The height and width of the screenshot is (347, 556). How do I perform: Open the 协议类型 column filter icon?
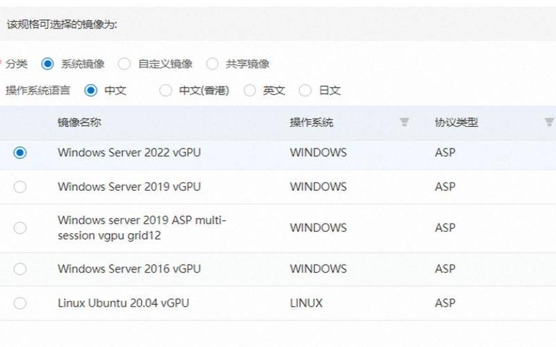(549, 123)
